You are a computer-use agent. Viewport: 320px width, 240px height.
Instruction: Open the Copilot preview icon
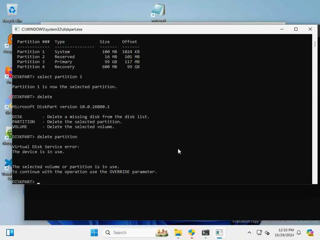pyautogui.click(x=310, y=232)
